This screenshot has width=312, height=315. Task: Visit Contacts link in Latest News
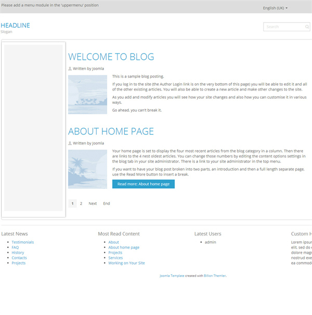[x=19, y=258]
